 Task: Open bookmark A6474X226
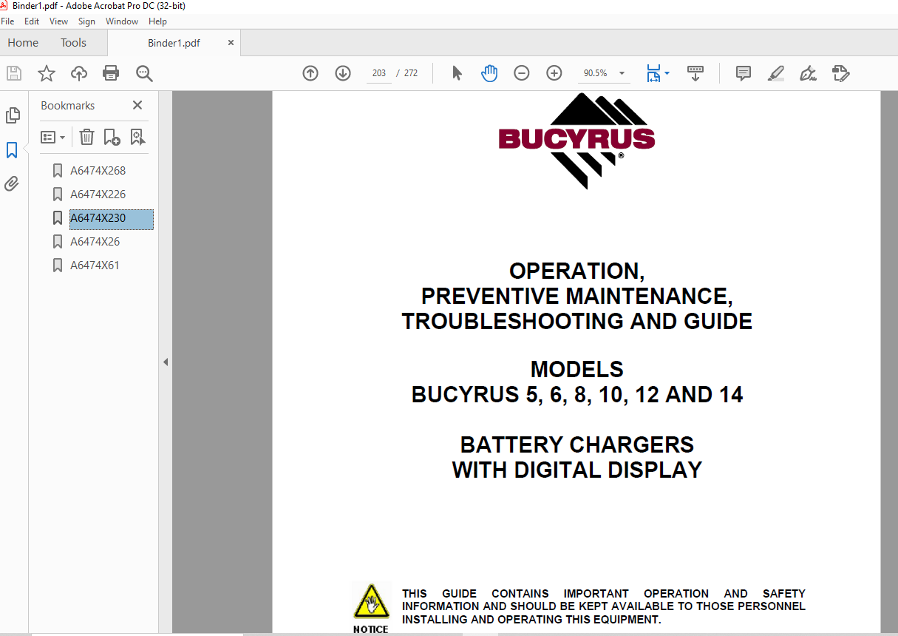point(98,194)
